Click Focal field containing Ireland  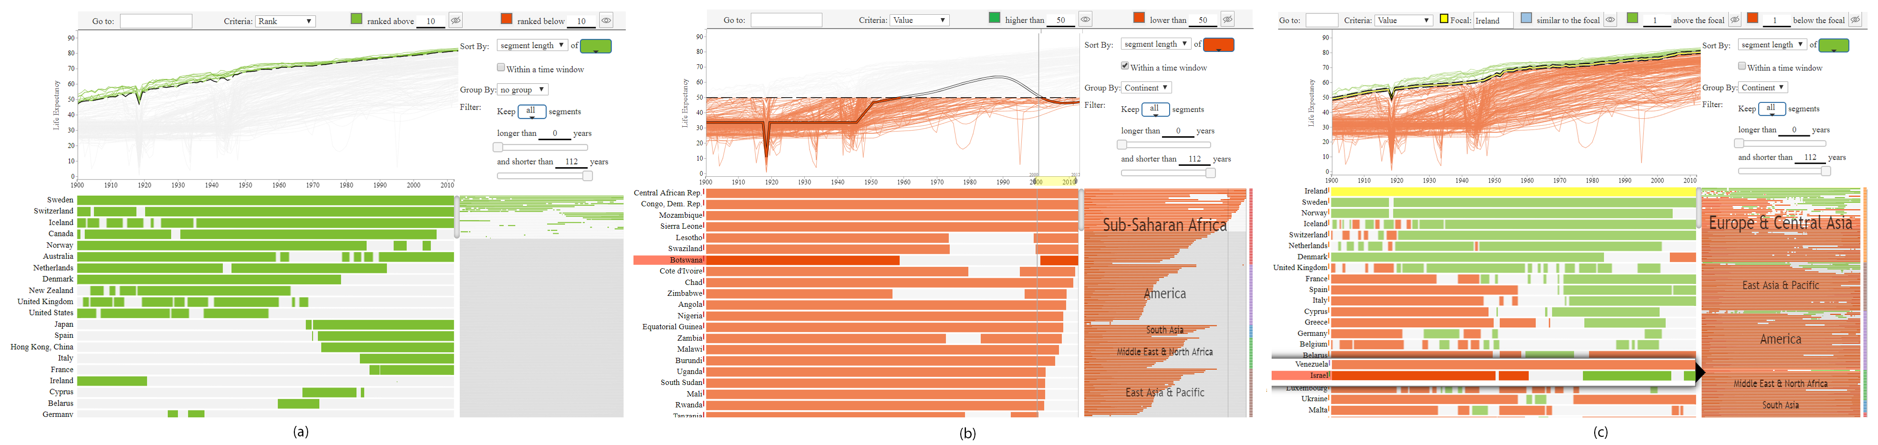(1493, 20)
